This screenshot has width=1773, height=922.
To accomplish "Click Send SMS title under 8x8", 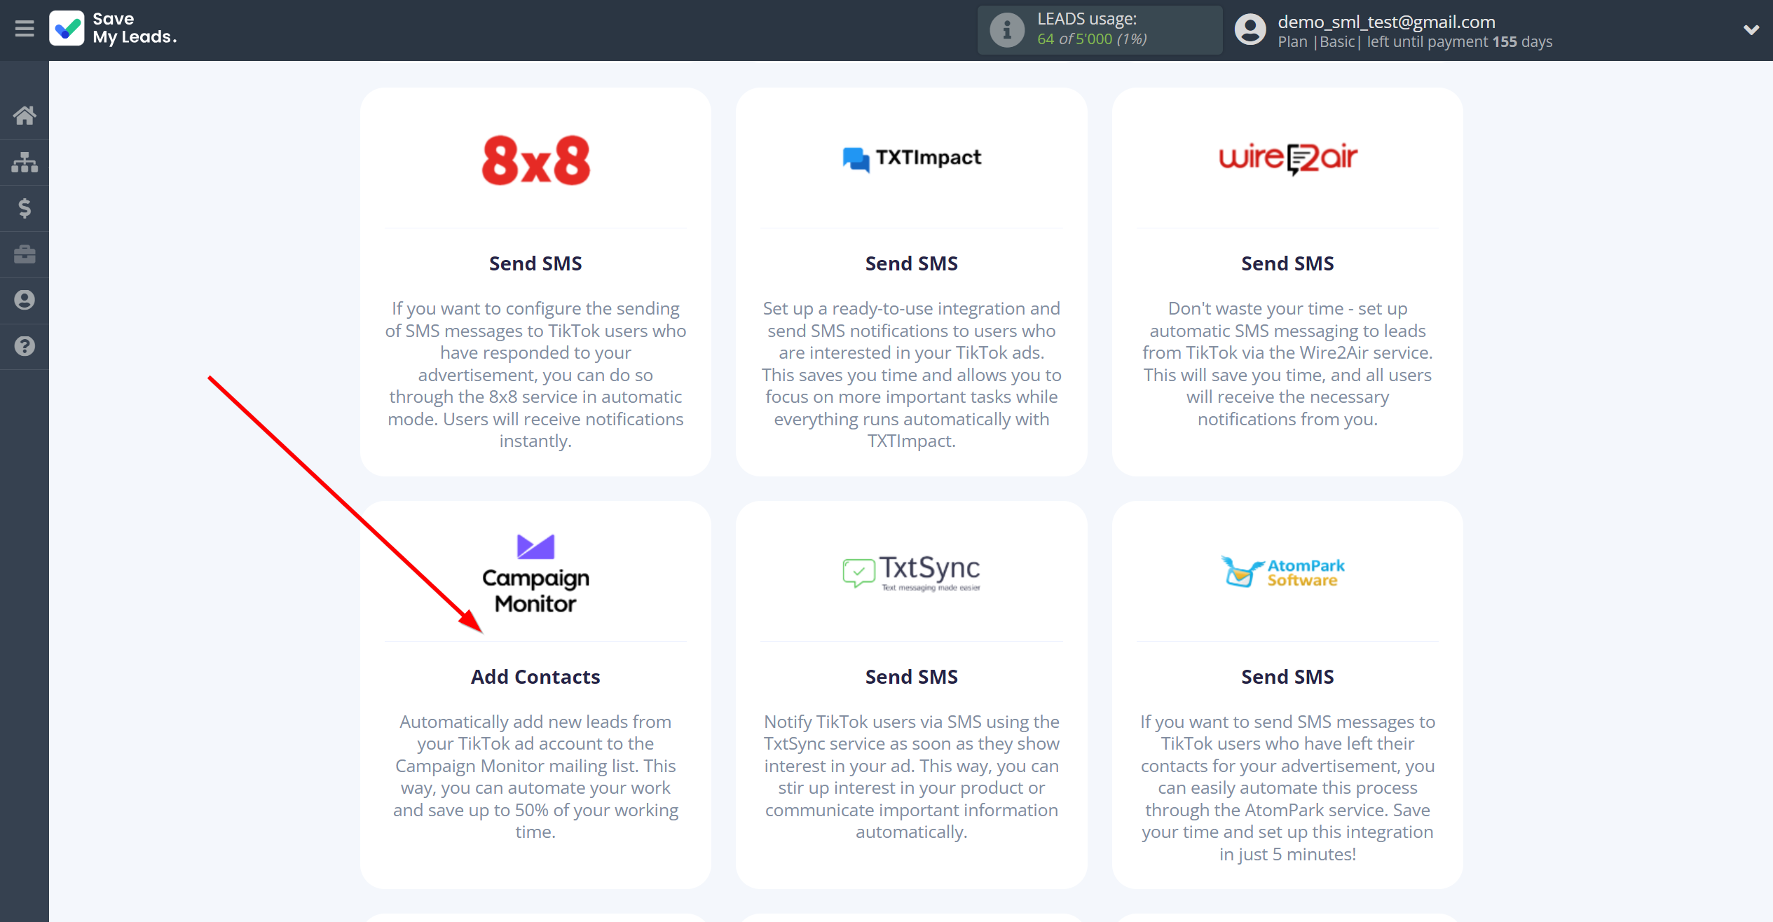I will (535, 263).
